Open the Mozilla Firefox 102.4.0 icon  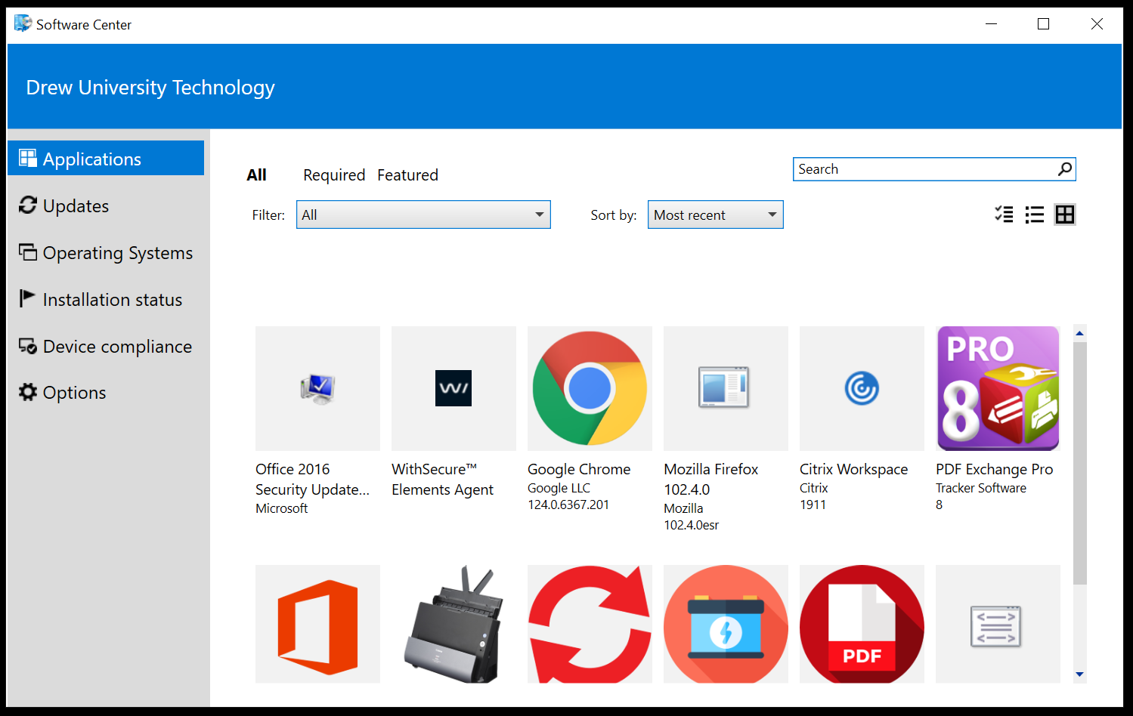726,388
